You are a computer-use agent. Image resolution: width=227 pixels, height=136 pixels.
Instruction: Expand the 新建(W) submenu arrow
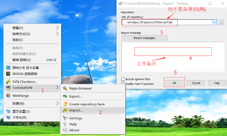[57, 103]
